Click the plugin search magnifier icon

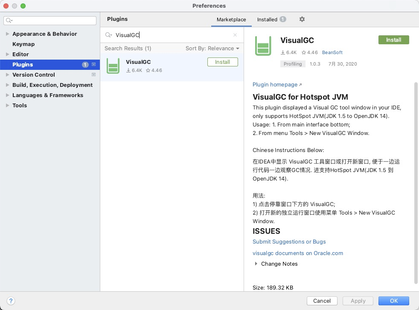click(108, 35)
